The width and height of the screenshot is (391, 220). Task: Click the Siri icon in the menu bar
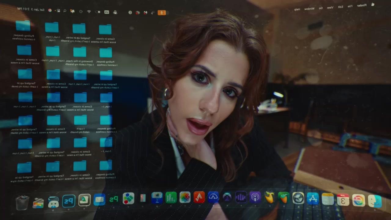[x=50, y=10]
